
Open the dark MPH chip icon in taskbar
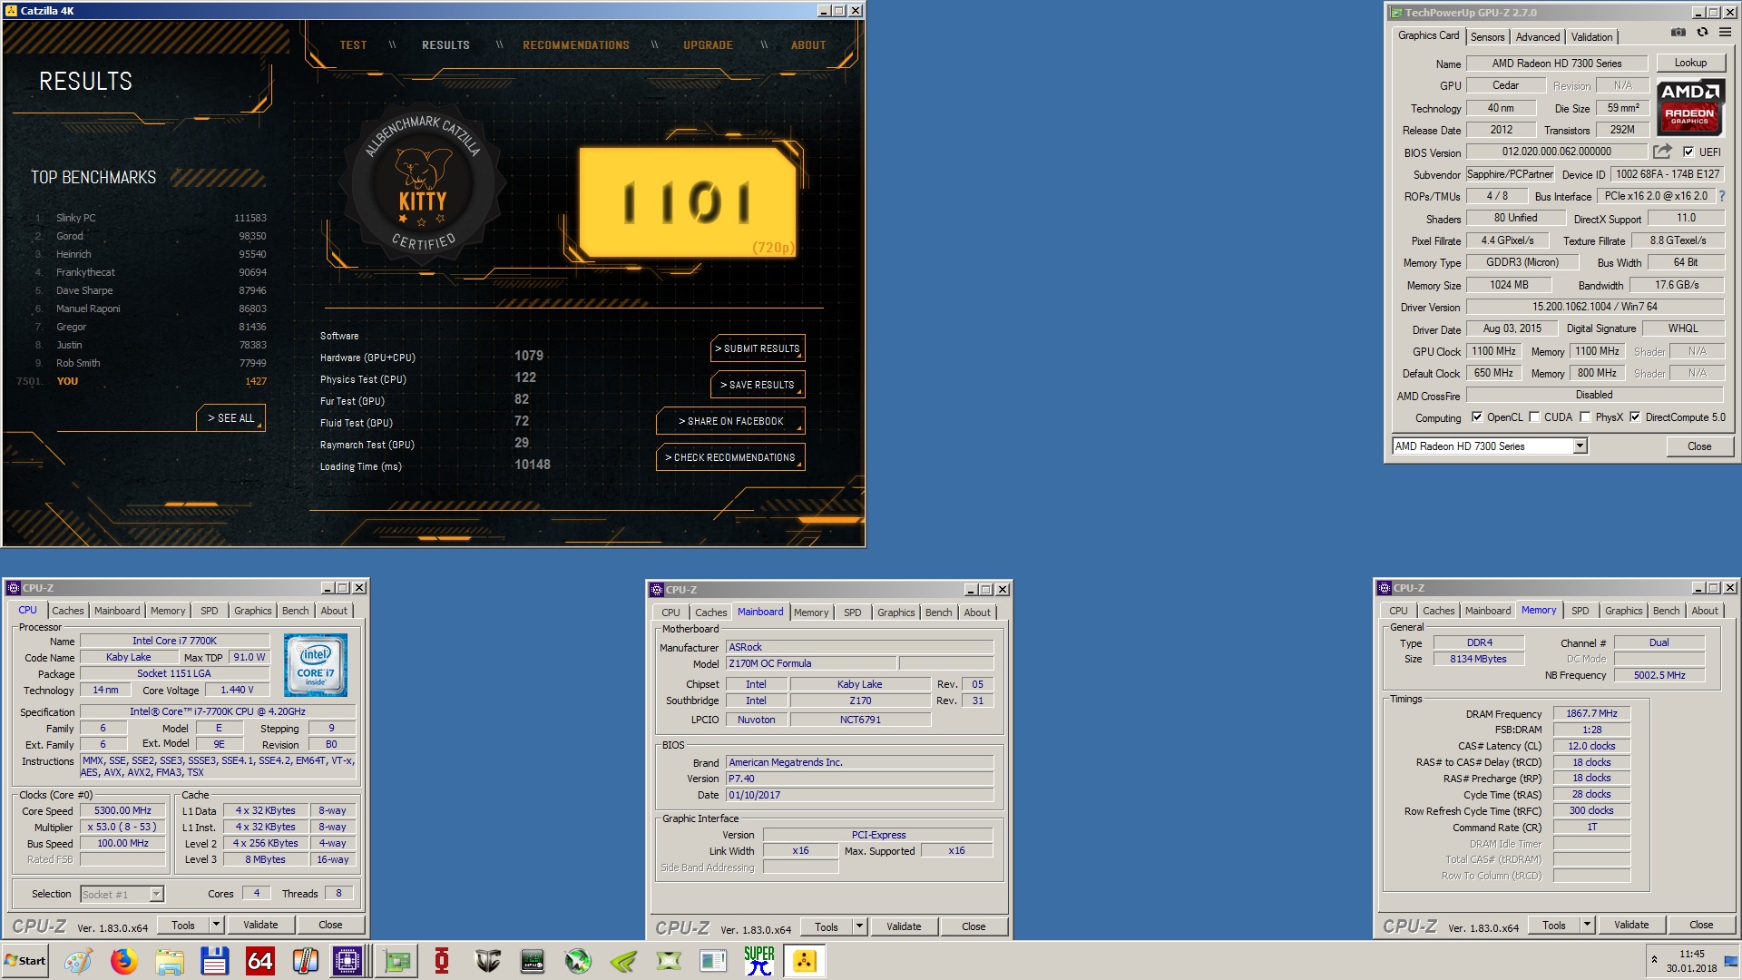pyautogui.click(x=533, y=961)
